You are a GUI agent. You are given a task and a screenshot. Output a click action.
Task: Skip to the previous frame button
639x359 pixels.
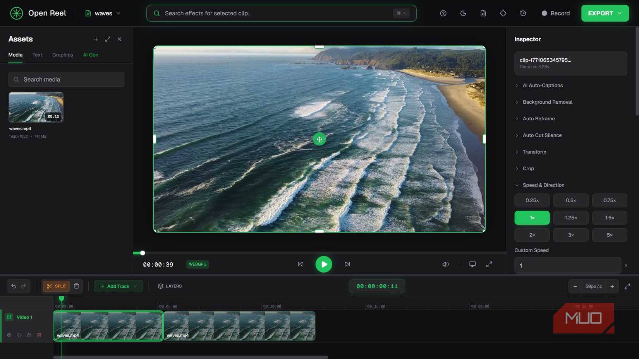[301, 264]
